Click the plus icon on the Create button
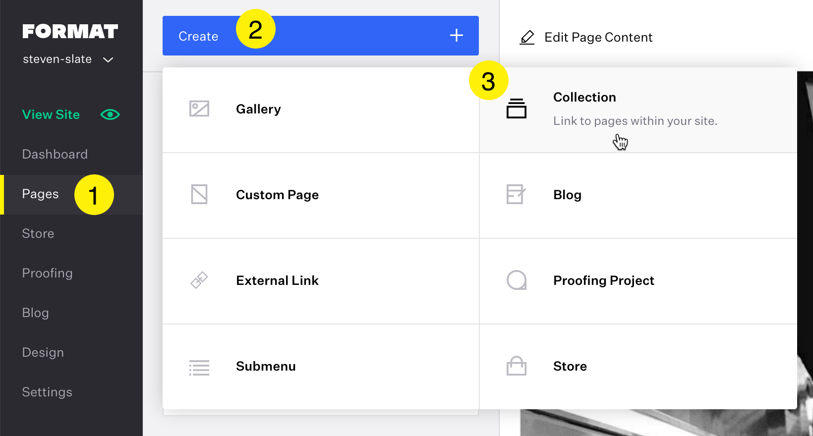This screenshot has height=436, width=813. pyautogui.click(x=456, y=35)
